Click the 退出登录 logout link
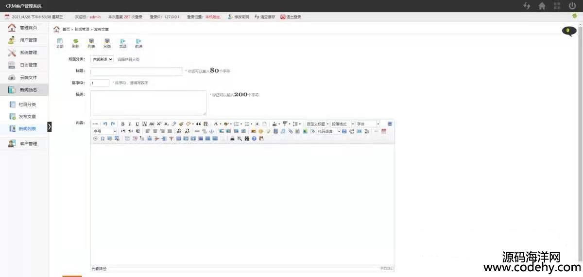 coord(291,17)
